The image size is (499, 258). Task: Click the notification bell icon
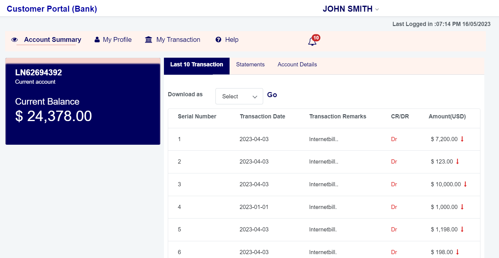pyautogui.click(x=312, y=41)
